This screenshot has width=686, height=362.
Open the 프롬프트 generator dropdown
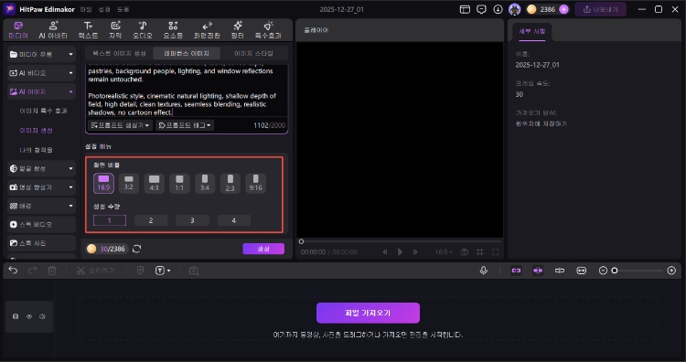click(120, 125)
